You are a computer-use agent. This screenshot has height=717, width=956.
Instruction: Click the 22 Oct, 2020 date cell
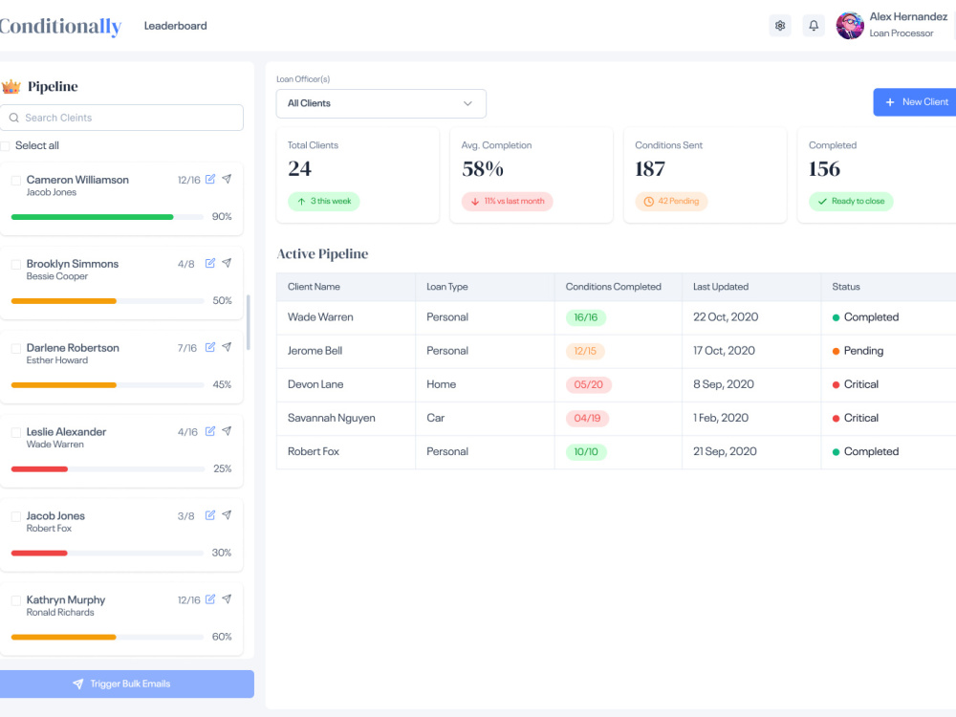[726, 317]
